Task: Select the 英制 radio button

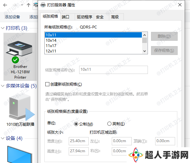Action: coord(110,124)
